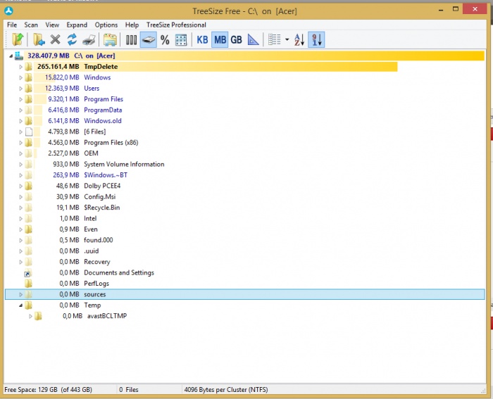Expand the [6 Files] node
This screenshot has width=493, height=399.
click(x=20, y=132)
